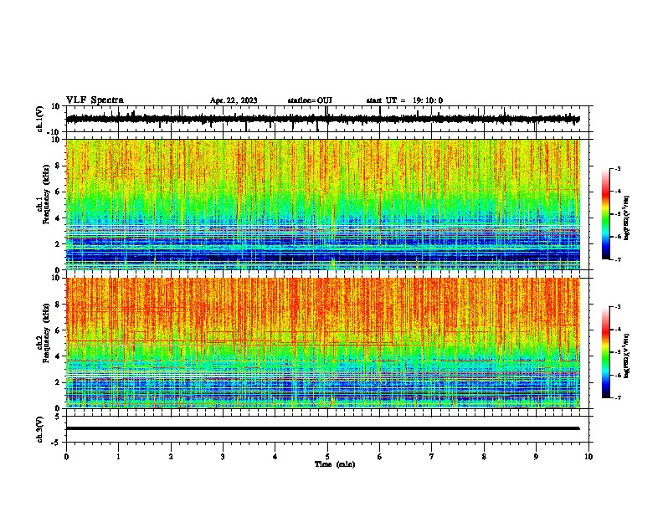
Task: Click the "-5" label on ch.2 colorbar
Action: pos(617,352)
